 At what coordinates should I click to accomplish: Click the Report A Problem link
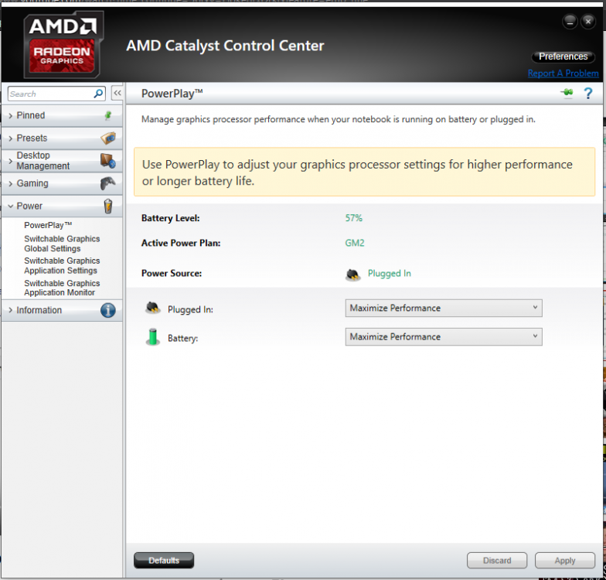click(563, 73)
